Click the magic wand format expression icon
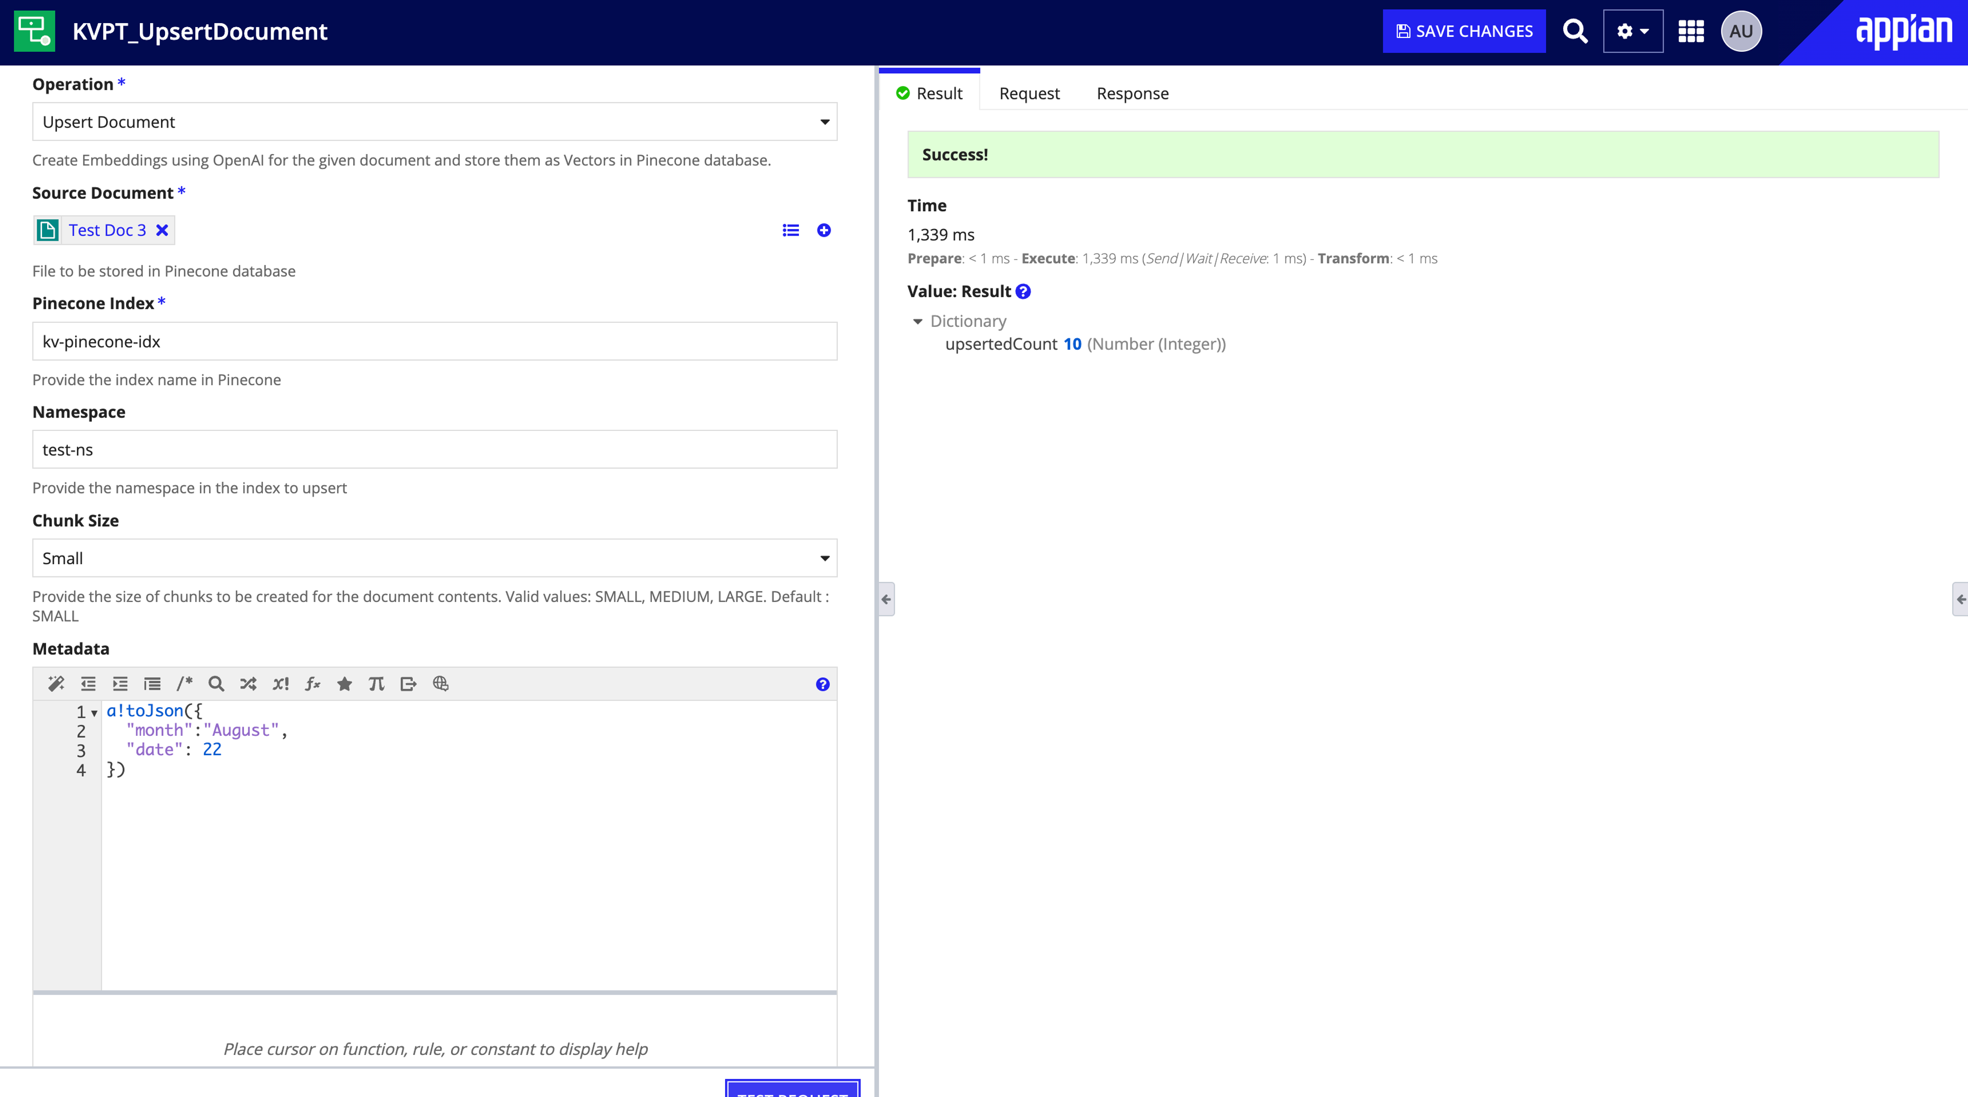This screenshot has height=1097, width=1968. pos(56,684)
